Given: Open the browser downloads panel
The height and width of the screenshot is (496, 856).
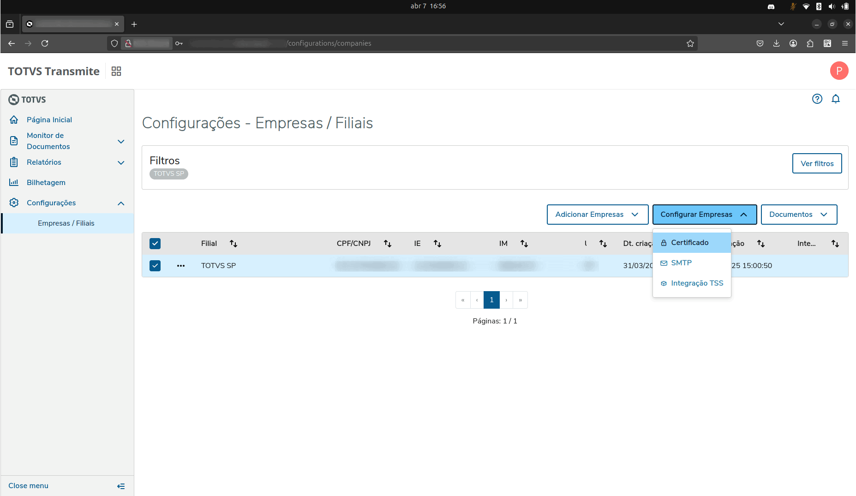Looking at the screenshot, I should tap(777, 43).
